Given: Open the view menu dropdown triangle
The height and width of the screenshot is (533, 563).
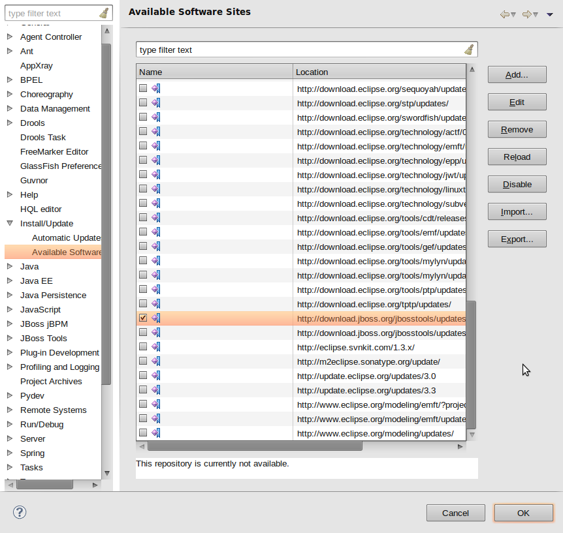Looking at the screenshot, I should pyautogui.click(x=550, y=15).
